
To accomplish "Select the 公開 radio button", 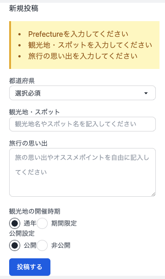I will [x=15, y=245].
